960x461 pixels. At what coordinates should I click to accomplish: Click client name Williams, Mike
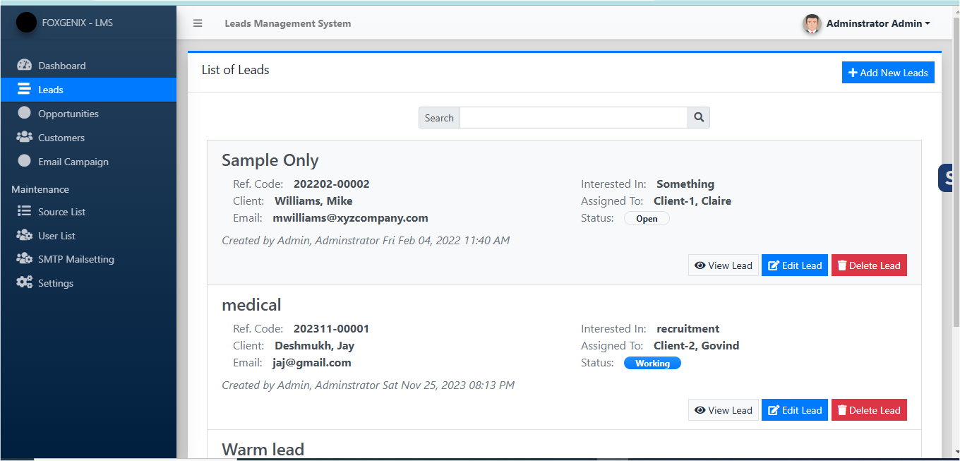tap(313, 201)
